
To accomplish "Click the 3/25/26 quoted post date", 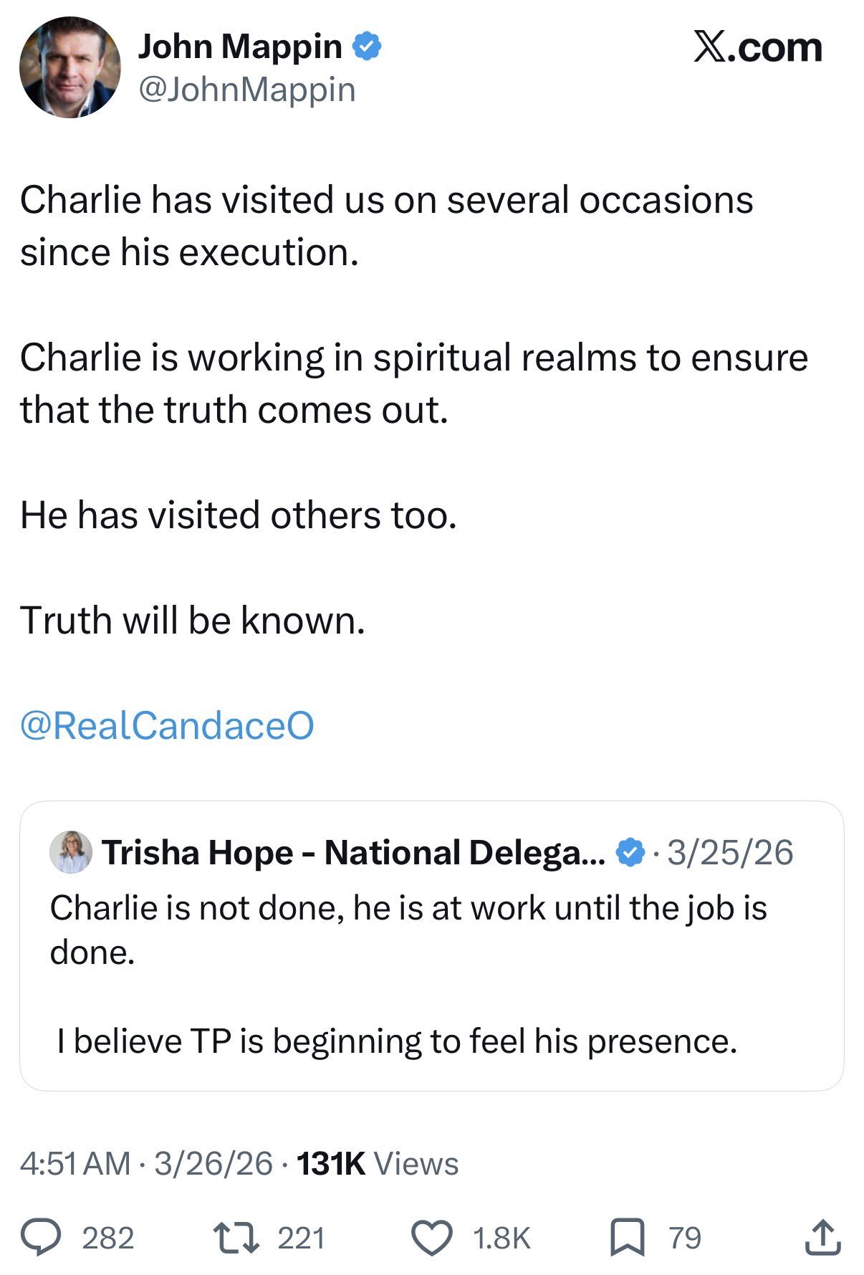I will pyautogui.click(x=730, y=853).
